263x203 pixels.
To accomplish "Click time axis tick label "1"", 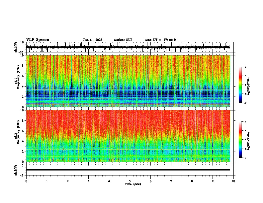I will coord(47,181).
